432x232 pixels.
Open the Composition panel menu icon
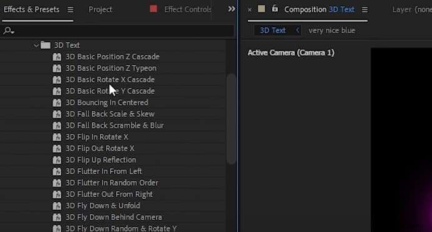(x=365, y=10)
